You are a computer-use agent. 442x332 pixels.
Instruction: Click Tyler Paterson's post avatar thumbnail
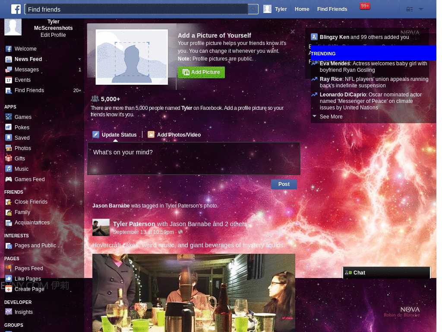(x=101, y=227)
